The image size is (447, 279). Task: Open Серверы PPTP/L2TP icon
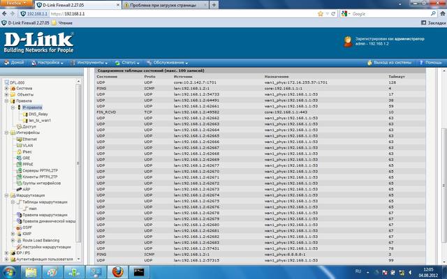[19, 170]
